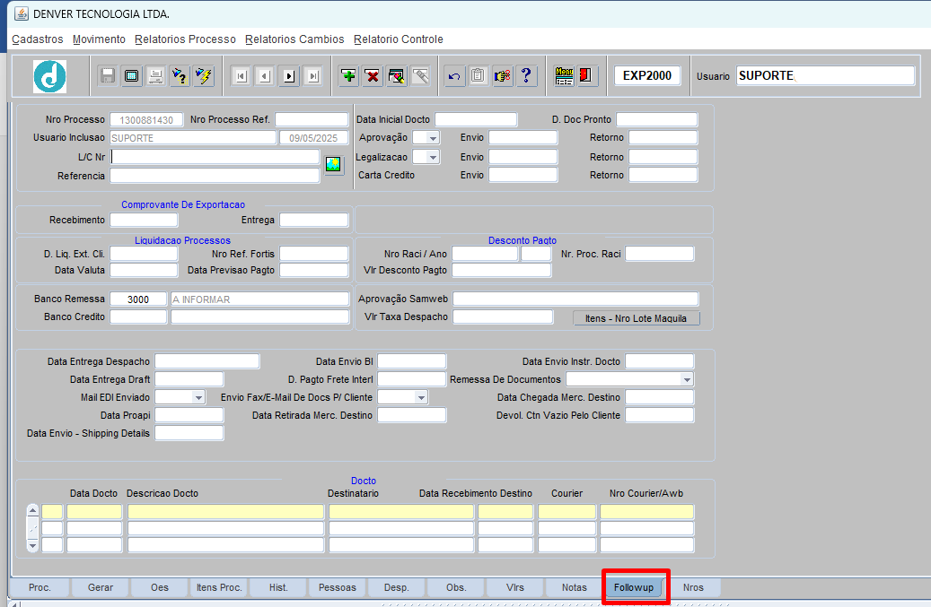Screen dimensions: 931x607
Task: Click the red X delete record icon
Action: [373, 76]
